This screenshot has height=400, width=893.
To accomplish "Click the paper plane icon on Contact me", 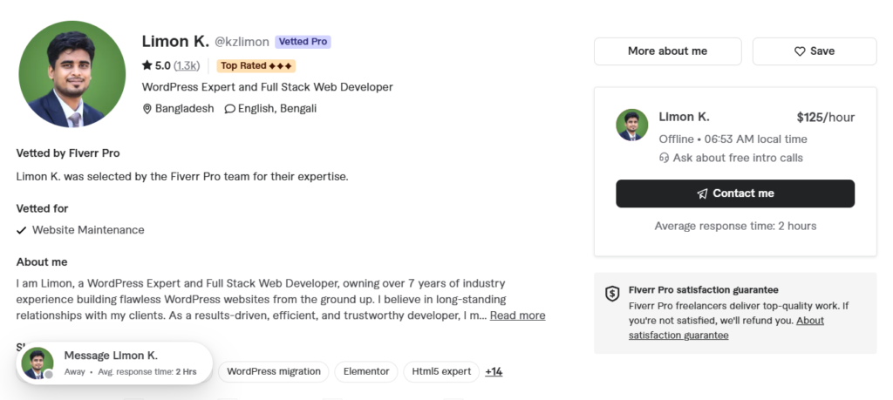I will (x=702, y=193).
